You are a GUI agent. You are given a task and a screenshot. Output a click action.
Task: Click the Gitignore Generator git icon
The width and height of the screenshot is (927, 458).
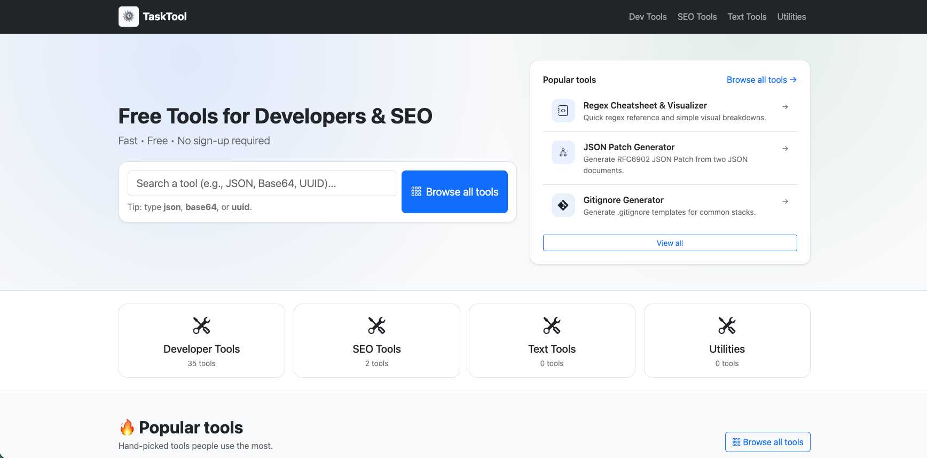click(x=563, y=205)
